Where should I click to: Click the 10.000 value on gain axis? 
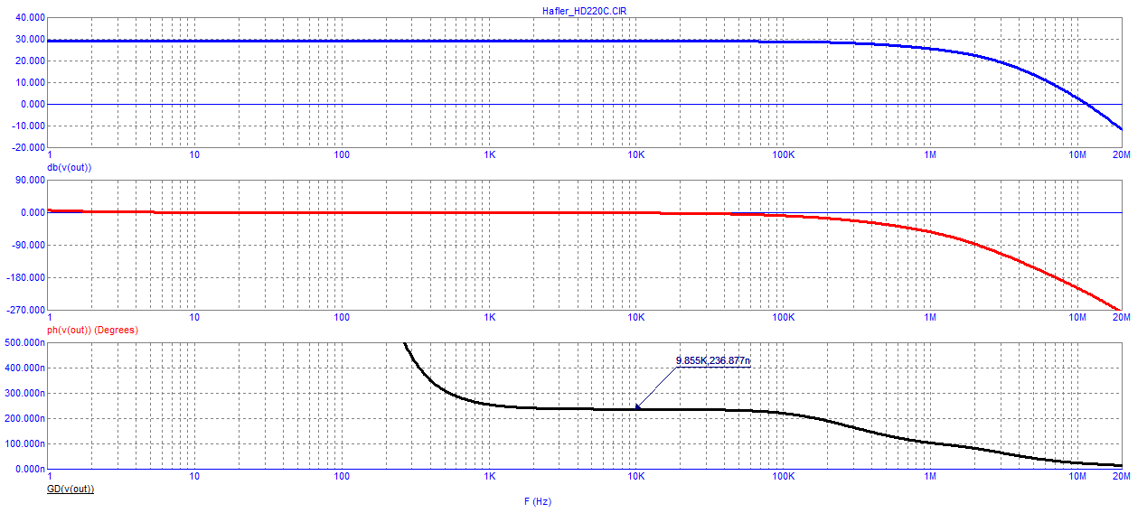coord(32,82)
